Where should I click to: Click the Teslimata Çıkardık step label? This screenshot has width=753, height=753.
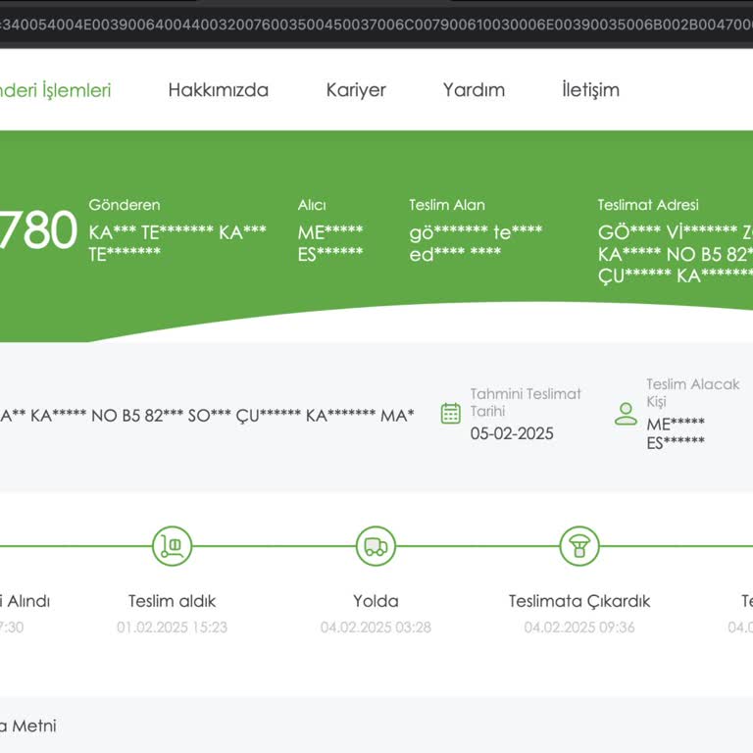pyautogui.click(x=579, y=601)
